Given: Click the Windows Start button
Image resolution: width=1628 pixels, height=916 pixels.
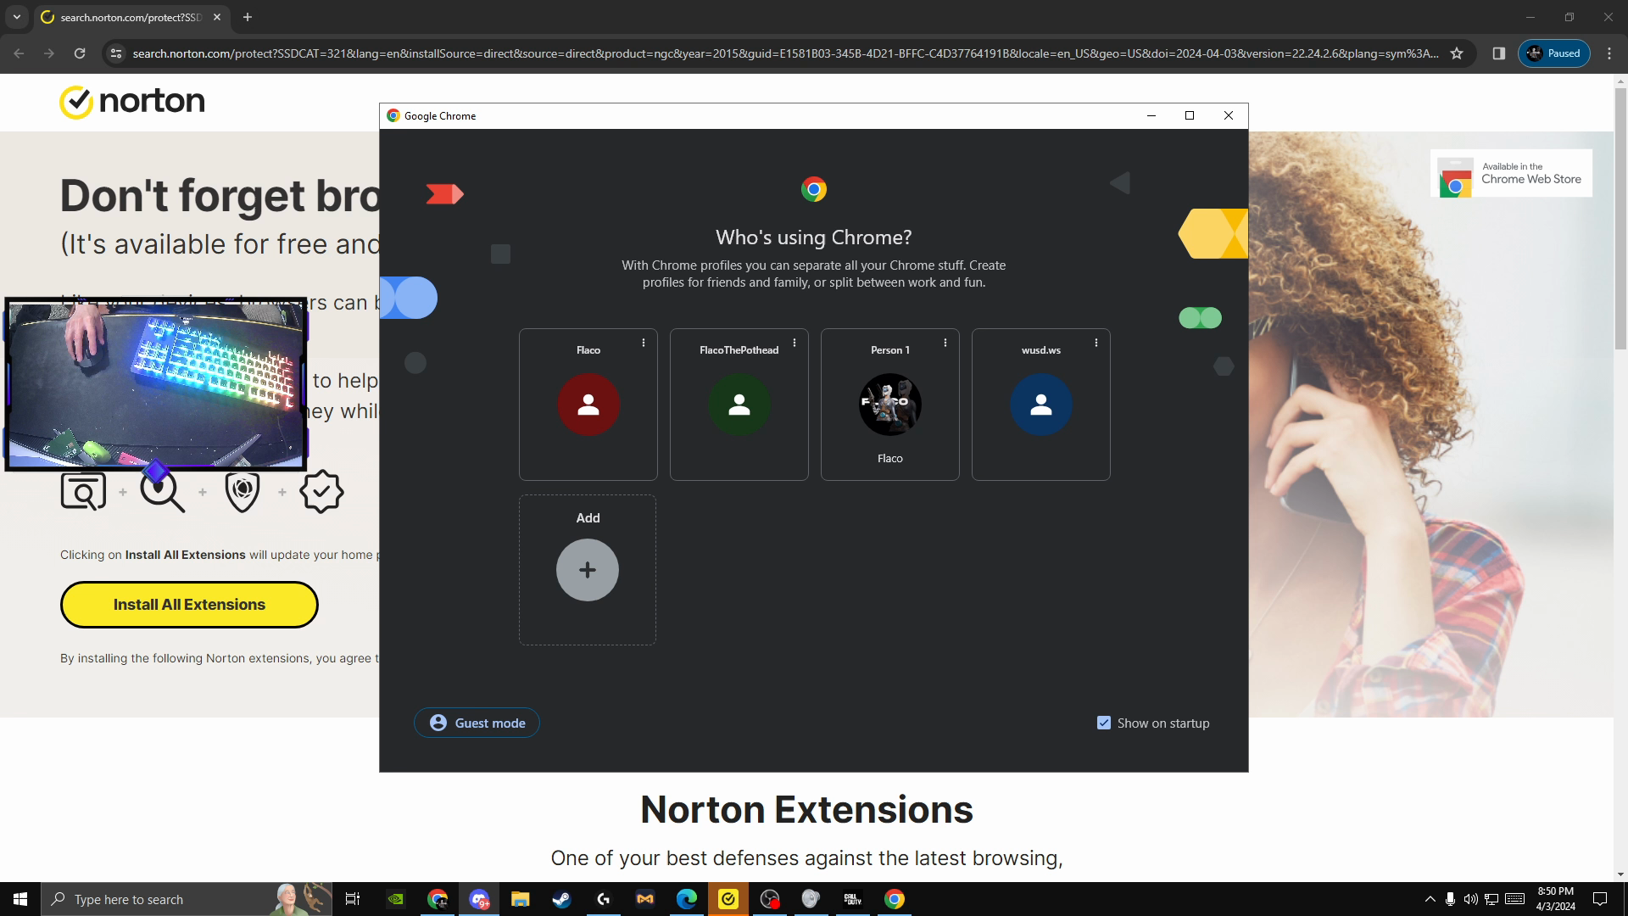Looking at the screenshot, I should tap(20, 899).
